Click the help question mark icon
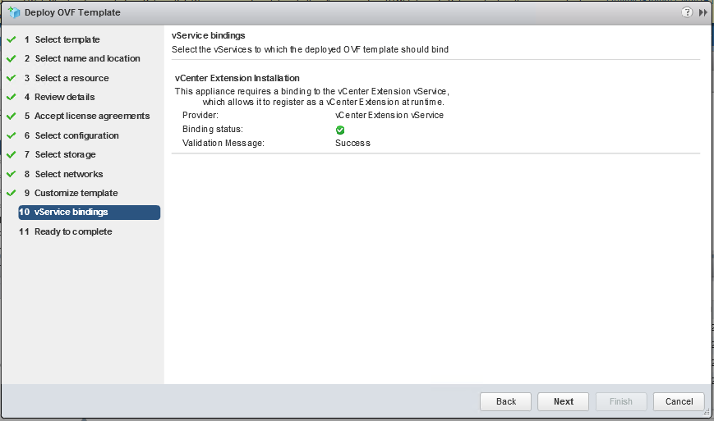Image resolution: width=714 pixels, height=421 pixels. [x=687, y=12]
